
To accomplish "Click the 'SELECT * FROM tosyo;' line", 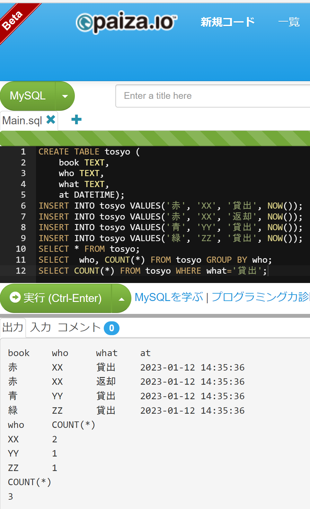I will 89,249.
